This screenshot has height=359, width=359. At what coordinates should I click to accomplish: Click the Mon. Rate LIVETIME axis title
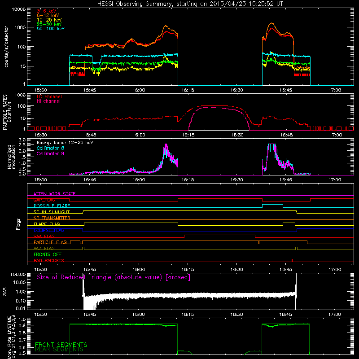pos(11,337)
